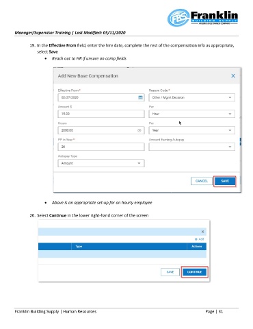Image resolution: width=253 pixels, height=329 pixels.
Task: Expand Amount Earning Autopay dropdown
Action: pyautogui.click(x=191, y=147)
